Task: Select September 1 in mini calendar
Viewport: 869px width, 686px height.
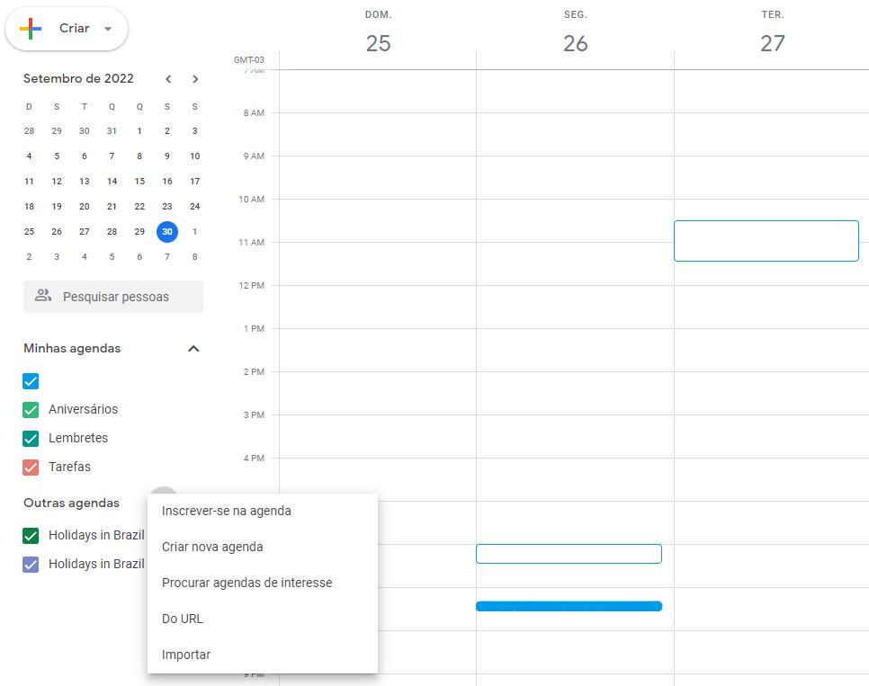Action: pyautogui.click(x=139, y=130)
